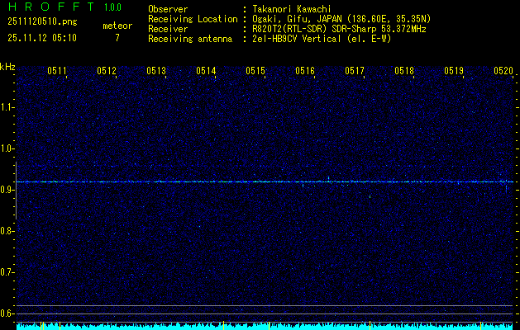Click the kHz axis unit label
Screen dimensions: 520x330
point(7,67)
